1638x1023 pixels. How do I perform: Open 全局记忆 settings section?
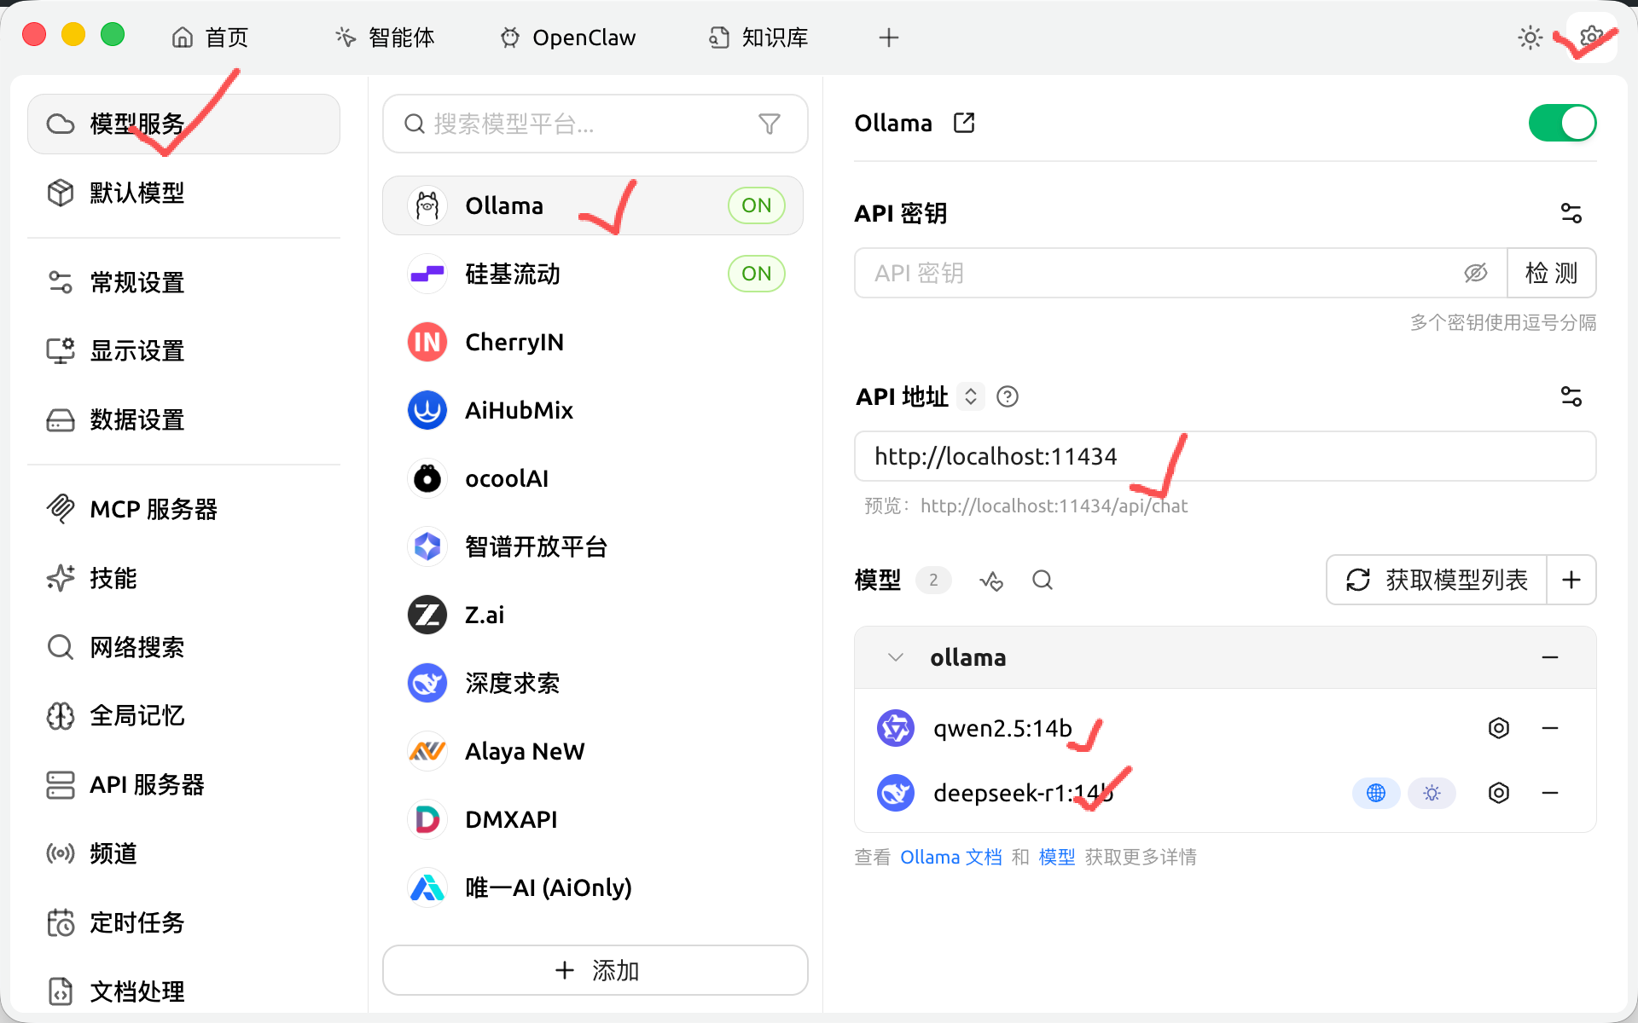(x=184, y=715)
